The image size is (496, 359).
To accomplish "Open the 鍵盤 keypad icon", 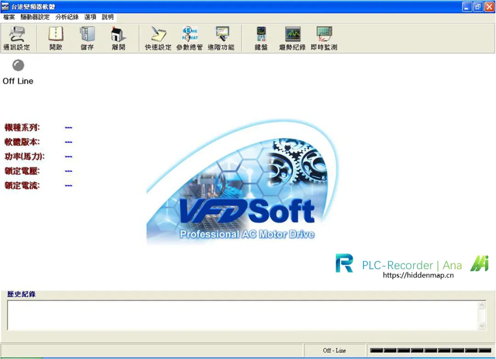I will point(261,38).
